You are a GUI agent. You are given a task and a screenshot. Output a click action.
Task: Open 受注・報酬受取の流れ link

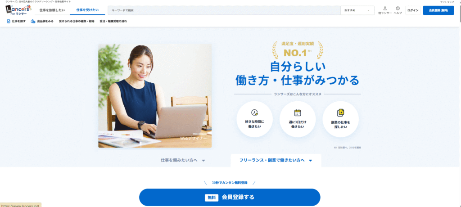[x=113, y=22]
